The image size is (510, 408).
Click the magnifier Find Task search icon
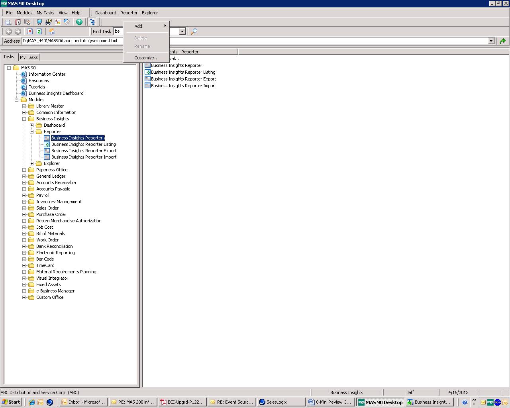[194, 31]
